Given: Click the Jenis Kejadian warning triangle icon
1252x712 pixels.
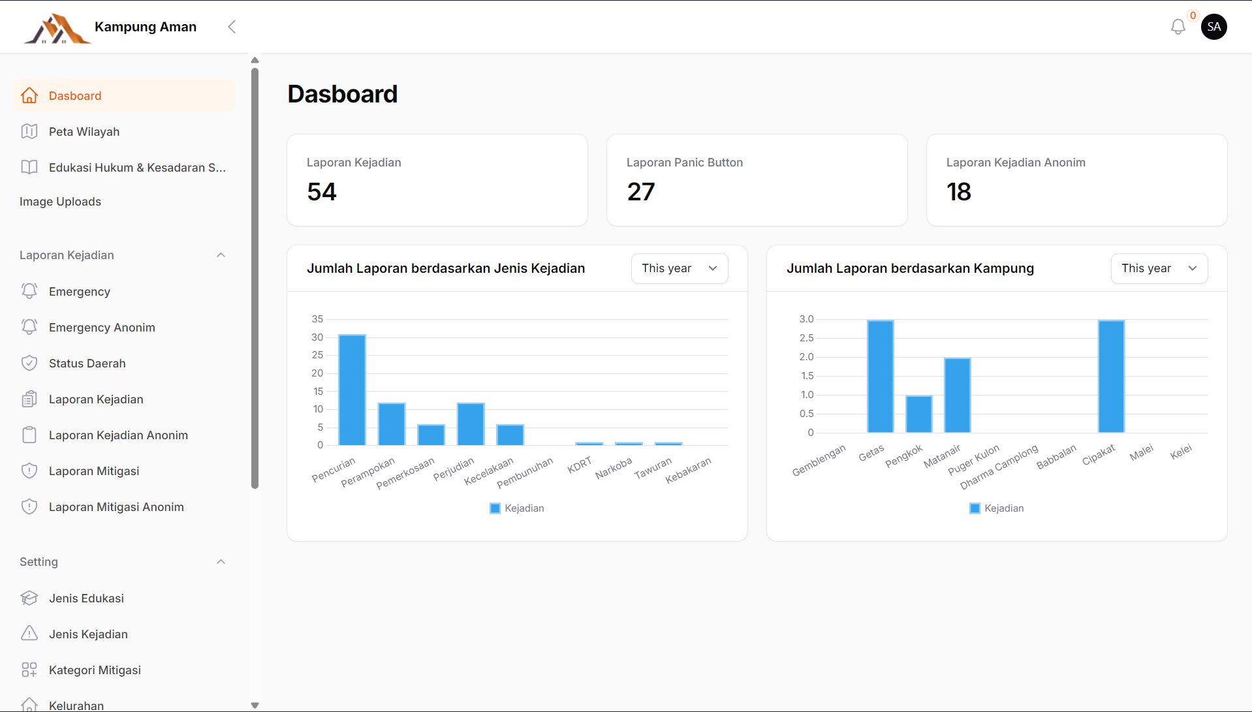Looking at the screenshot, I should point(29,634).
